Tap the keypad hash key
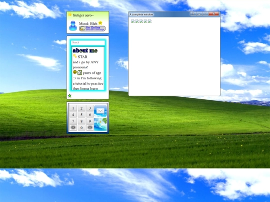This screenshot has height=202, width=270. tap(89, 128)
